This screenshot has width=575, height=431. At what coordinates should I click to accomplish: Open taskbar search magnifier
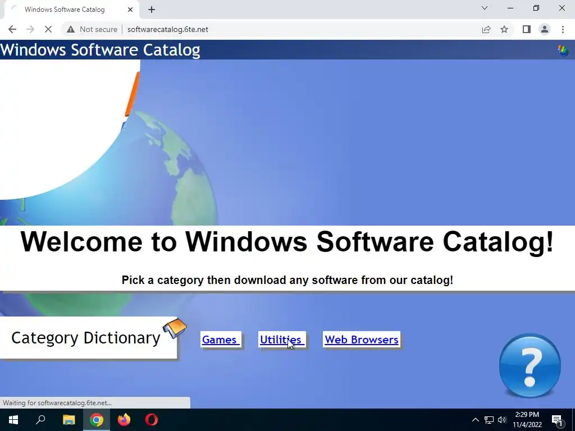(40, 420)
